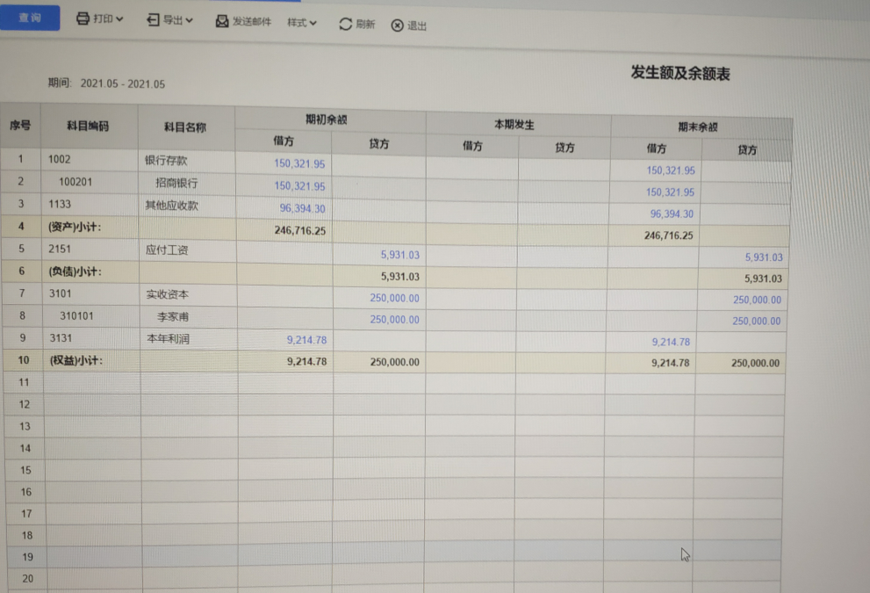The image size is (870, 593).
Task: Click the printer icon for 打印
Action: click(x=83, y=18)
